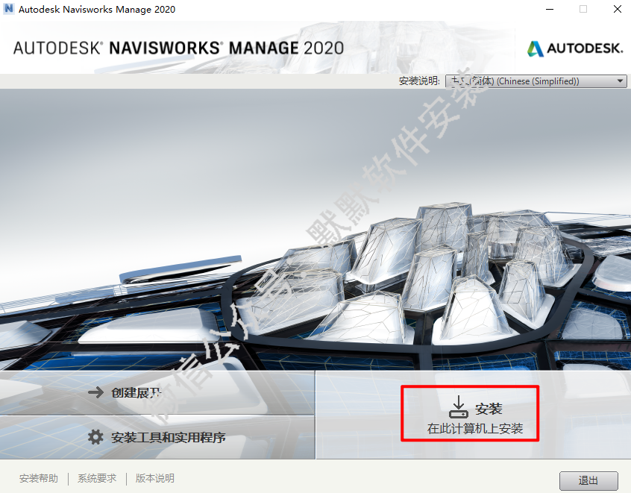Click the download-arrow Install icon
The width and height of the screenshot is (631, 493).
pos(459,407)
